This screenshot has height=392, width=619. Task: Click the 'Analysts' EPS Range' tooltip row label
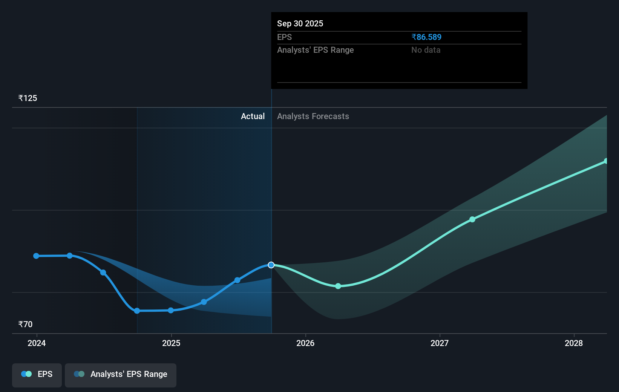[316, 50]
